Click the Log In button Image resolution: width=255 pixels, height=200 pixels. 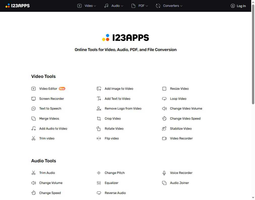point(238,6)
